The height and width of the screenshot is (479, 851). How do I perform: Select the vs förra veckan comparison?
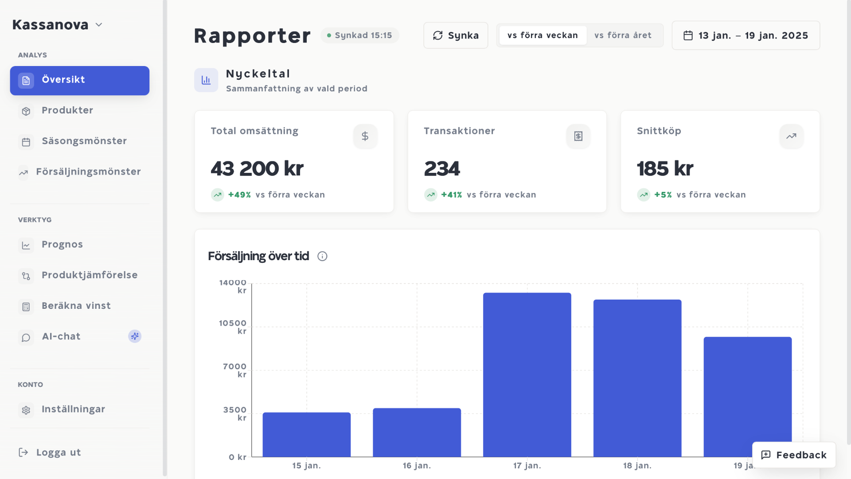(x=543, y=35)
